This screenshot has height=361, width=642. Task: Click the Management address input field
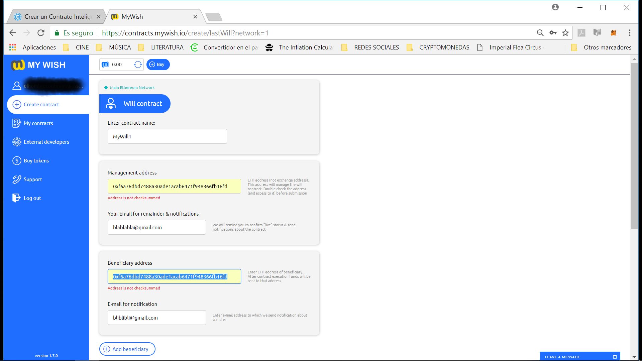(x=174, y=186)
